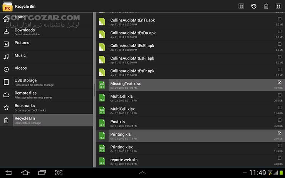Click the Music note icon
Image resolution: width=285 pixels, height=178 pixels.
6,57
